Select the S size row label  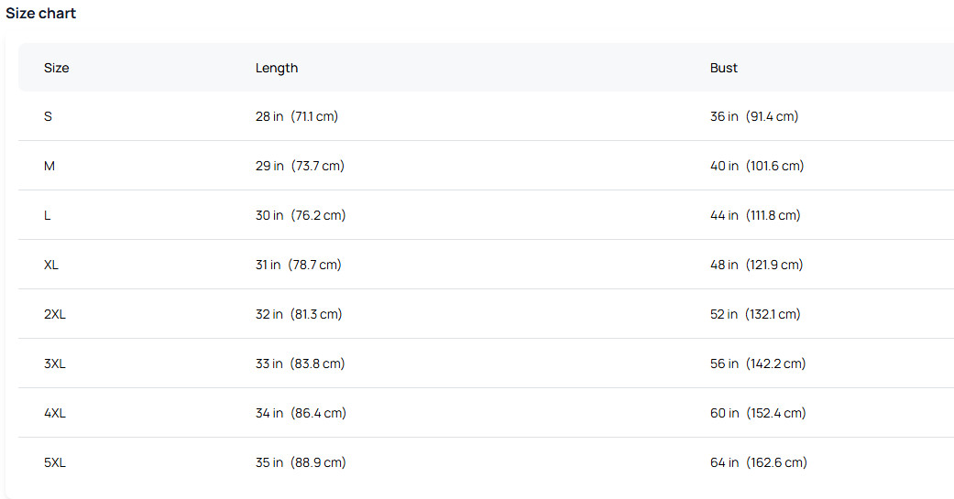48,117
